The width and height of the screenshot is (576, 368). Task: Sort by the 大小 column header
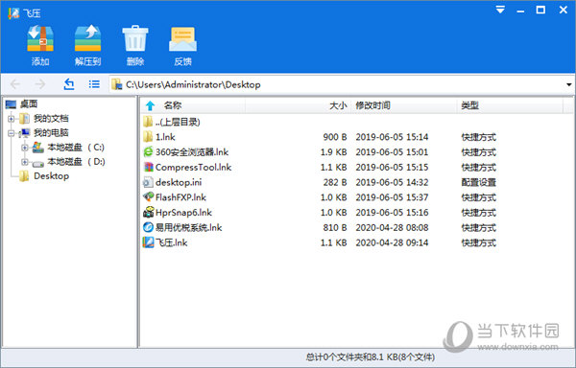[x=338, y=105]
